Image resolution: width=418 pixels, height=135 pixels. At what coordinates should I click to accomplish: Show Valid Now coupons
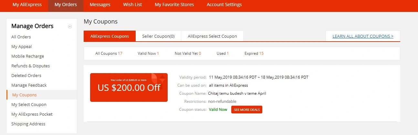click(148, 53)
